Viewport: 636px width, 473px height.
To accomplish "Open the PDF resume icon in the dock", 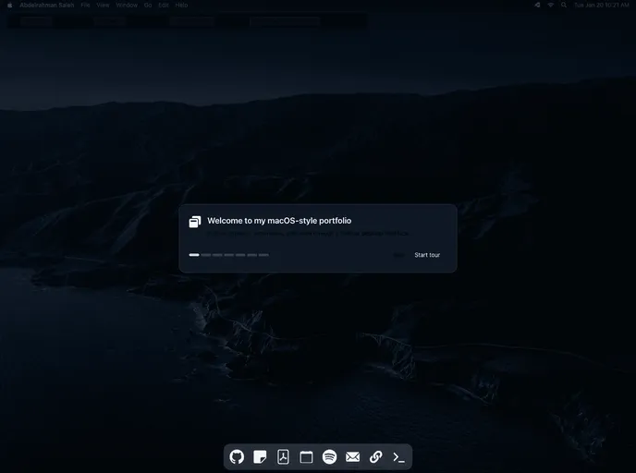I will [283, 456].
